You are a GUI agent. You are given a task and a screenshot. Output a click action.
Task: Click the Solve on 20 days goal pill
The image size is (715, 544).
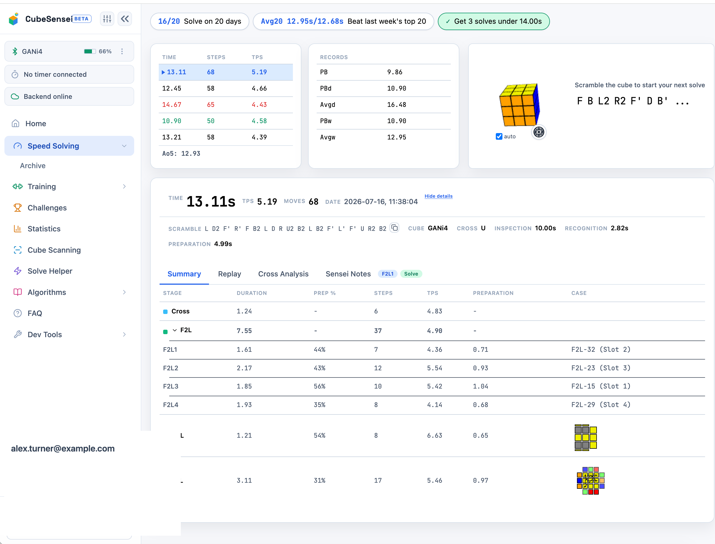200,21
